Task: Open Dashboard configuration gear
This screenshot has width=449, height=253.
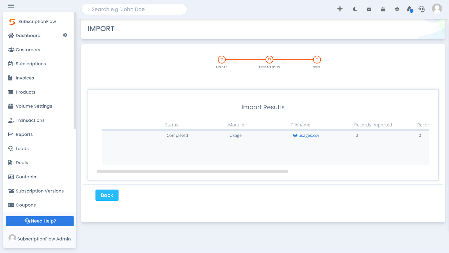Action: click(x=65, y=35)
